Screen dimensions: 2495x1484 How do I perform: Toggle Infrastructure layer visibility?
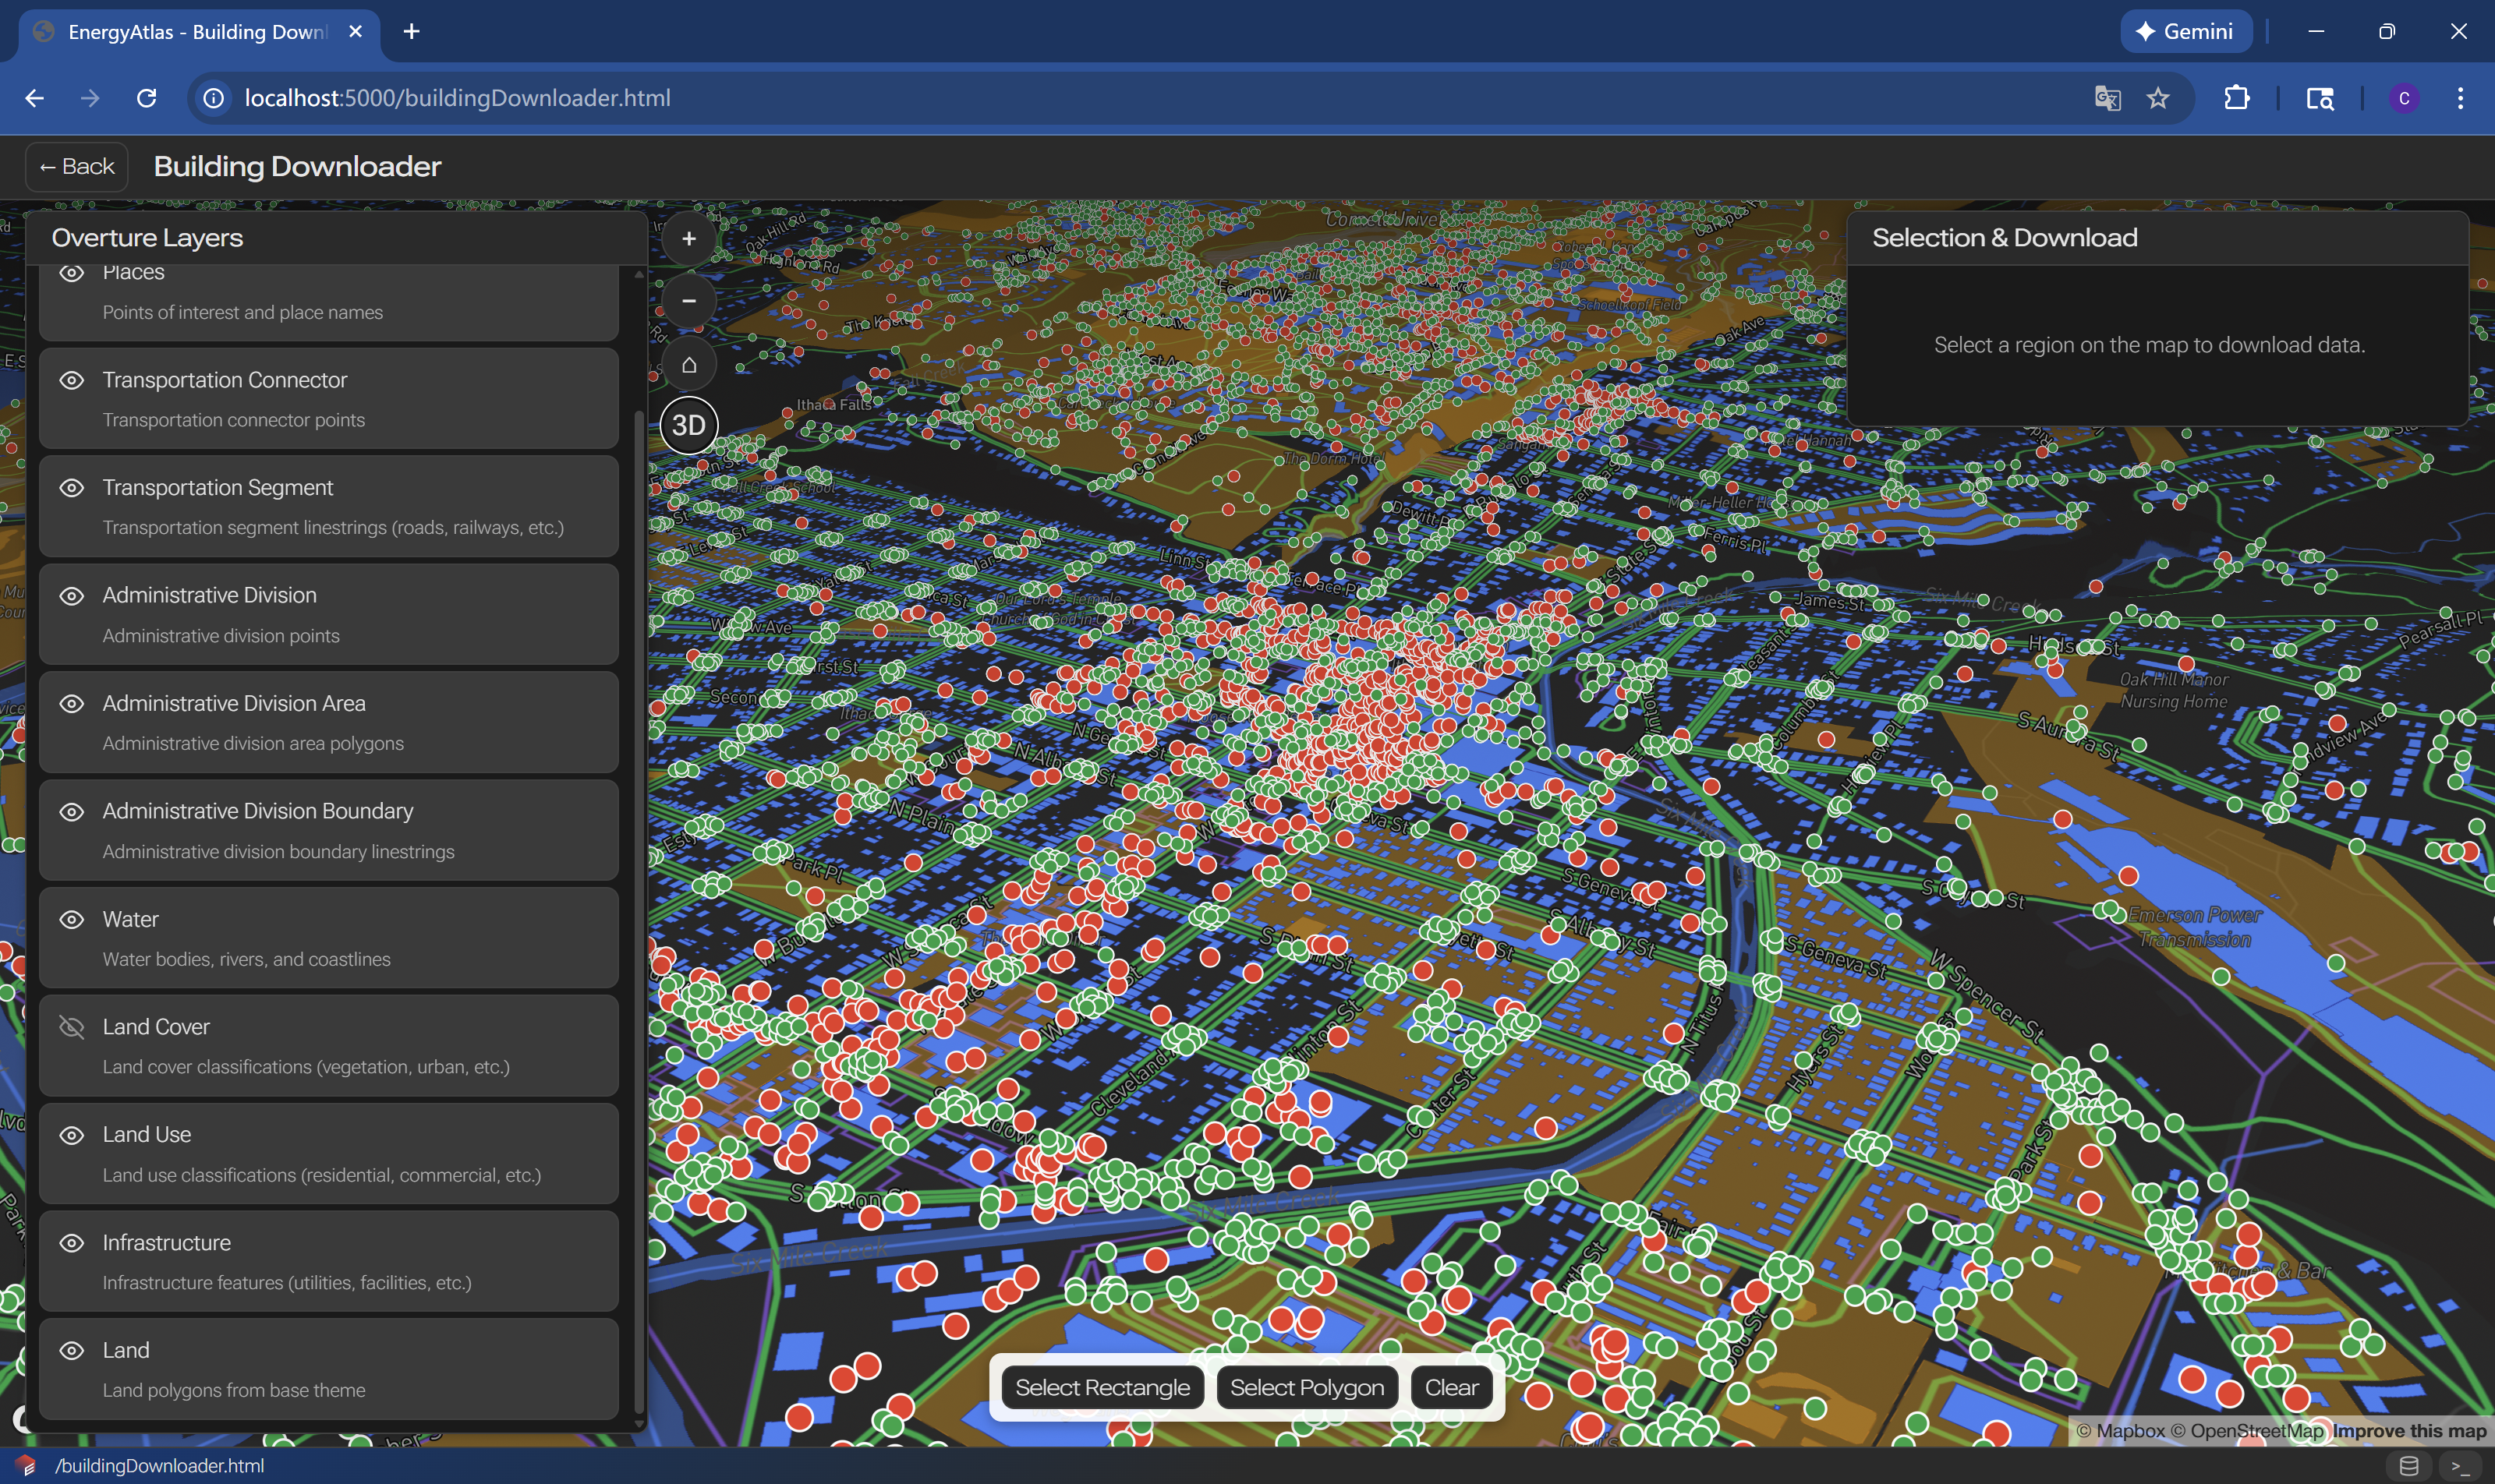pos(71,1243)
